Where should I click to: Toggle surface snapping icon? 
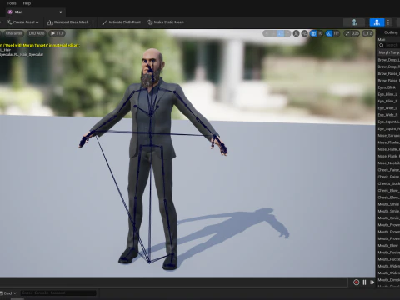tap(305, 33)
